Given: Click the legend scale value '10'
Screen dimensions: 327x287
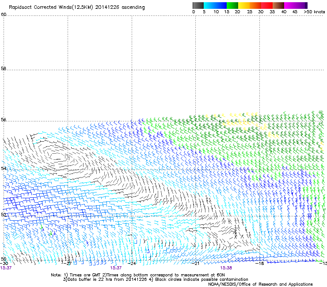Looking at the screenshot, I should [216, 12].
